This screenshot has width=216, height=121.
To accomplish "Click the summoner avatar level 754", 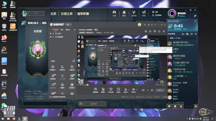I will coord(172,13).
